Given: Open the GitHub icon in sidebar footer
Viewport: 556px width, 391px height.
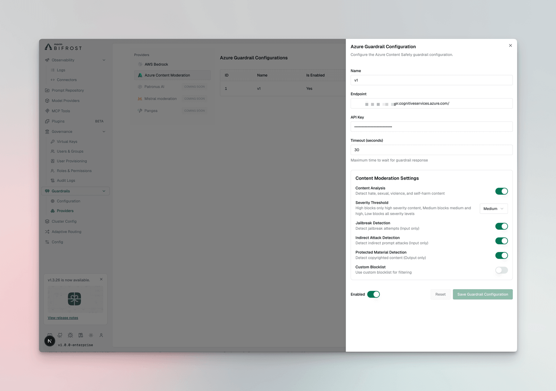Looking at the screenshot, I should click(x=60, y=335).
